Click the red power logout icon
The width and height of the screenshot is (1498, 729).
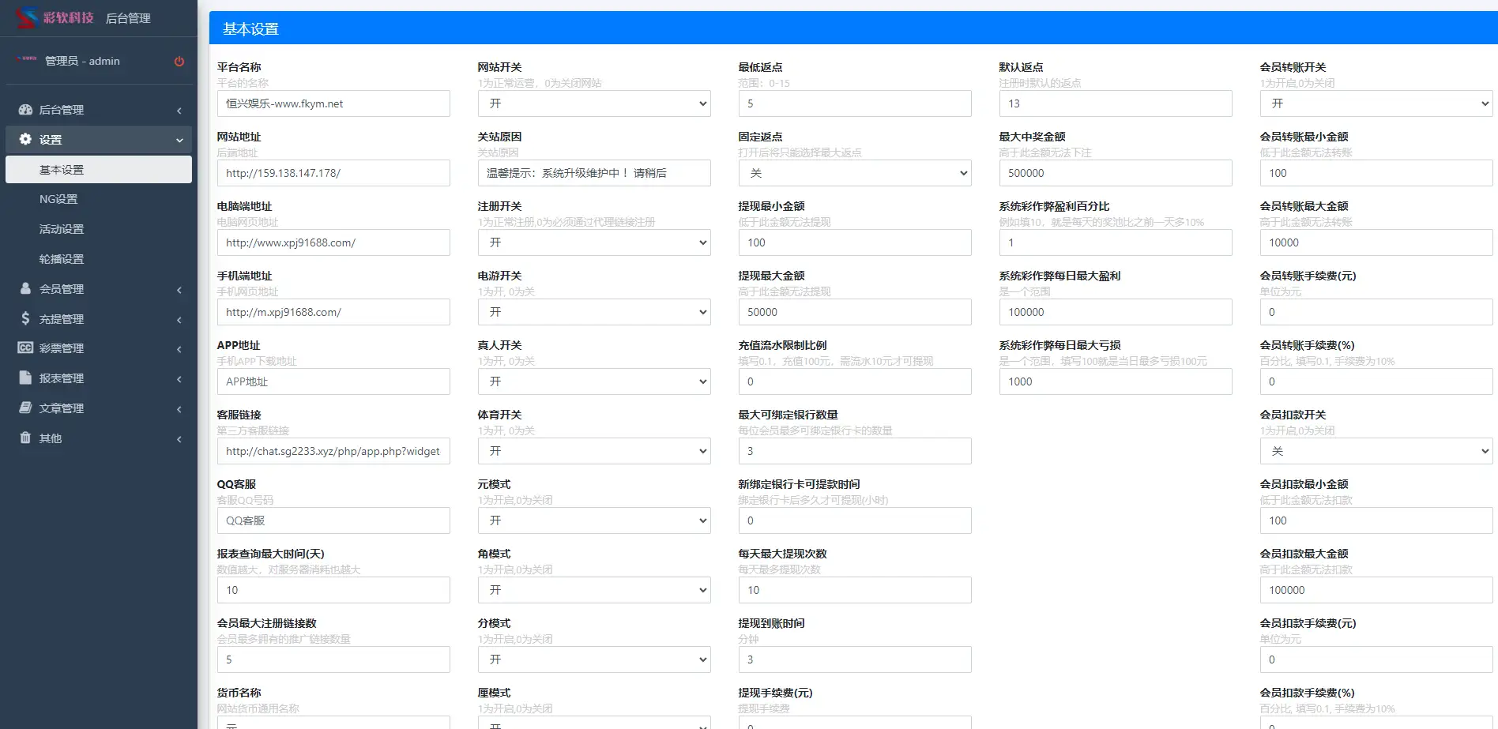coord(179,62)
